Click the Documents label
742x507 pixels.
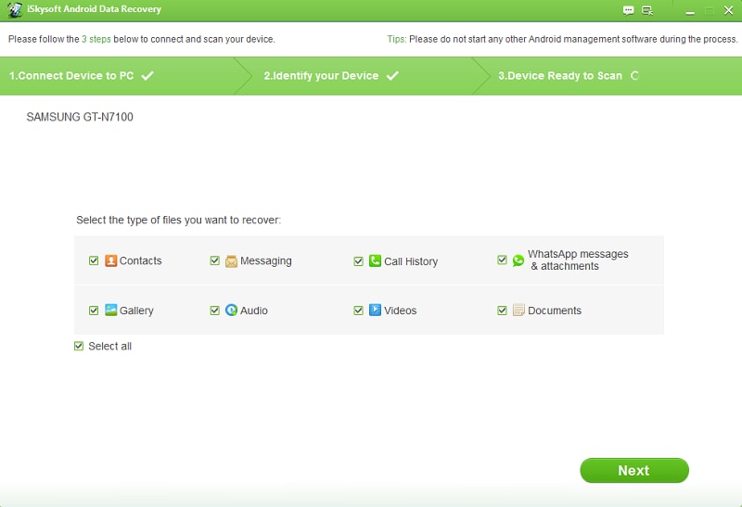click(555, 311)
